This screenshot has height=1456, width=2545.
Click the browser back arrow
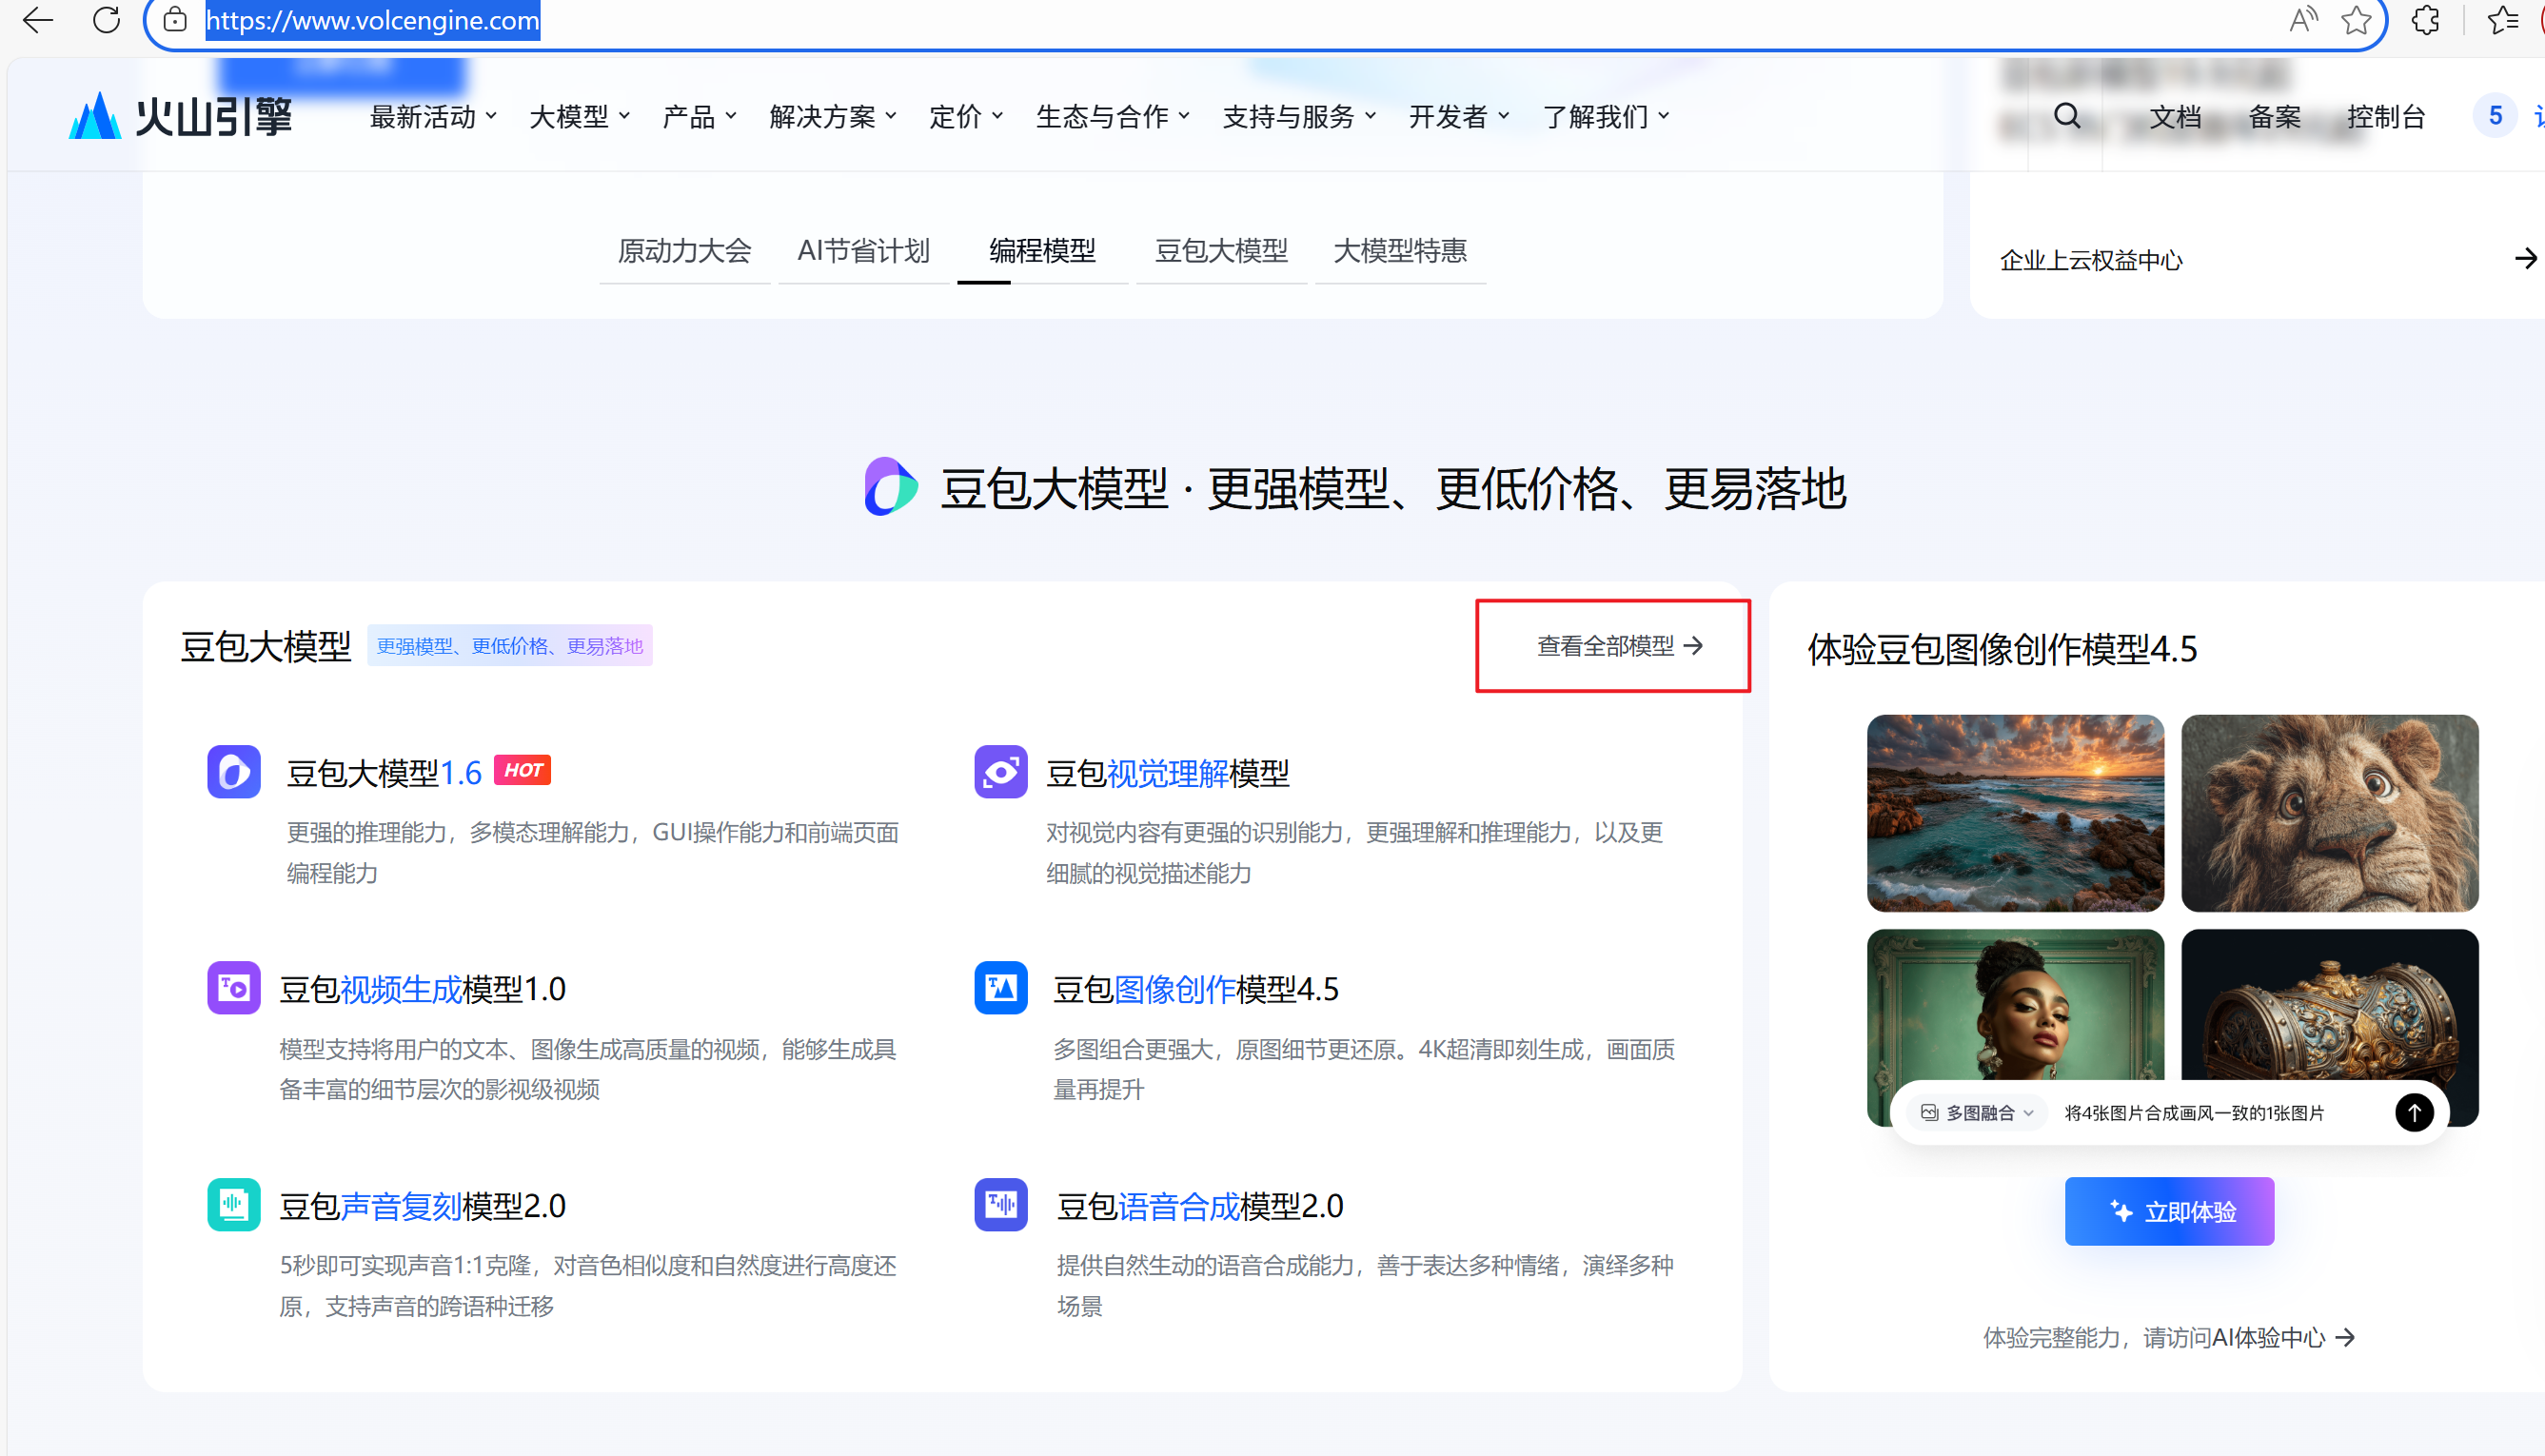(38, 20)
